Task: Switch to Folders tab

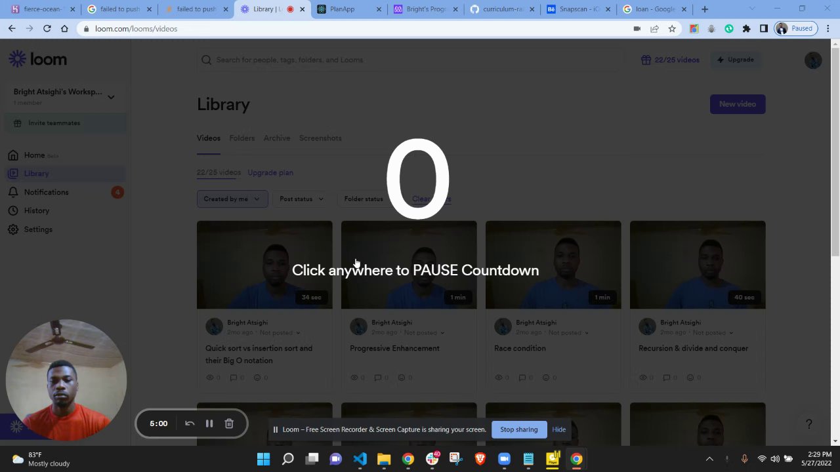Action: point(242,138)
